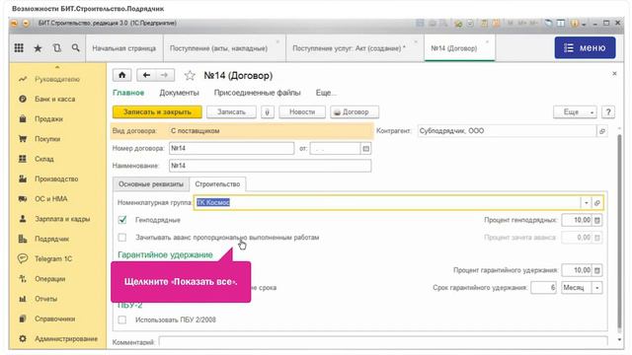
Task: Close the №14 (Договор) form with X
Action: coord(614,74)
